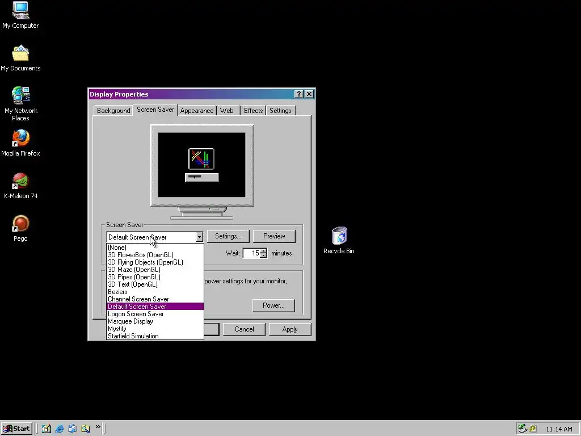Image resolution: width=581 pixels, height=436 pixels.
Task: Choose Logon Screen Saver option
Action: [155, 314]
